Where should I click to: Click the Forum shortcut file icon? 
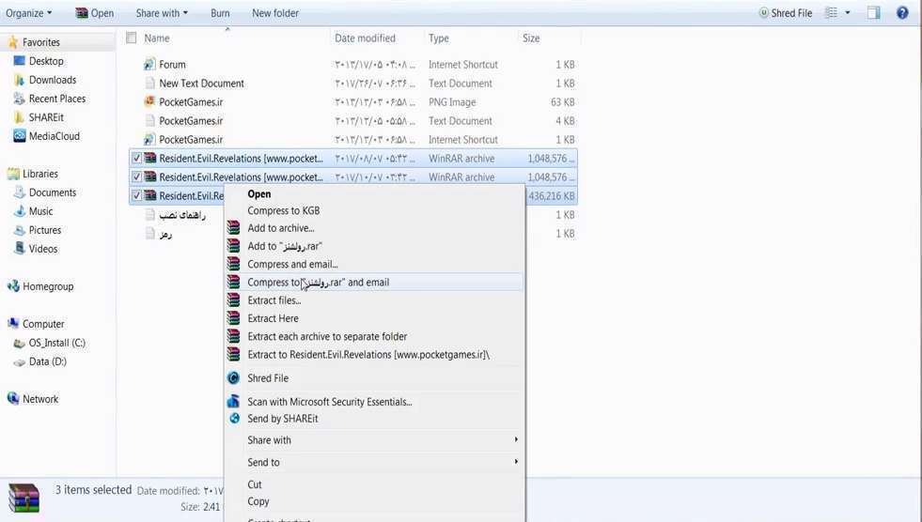point(149,65)
